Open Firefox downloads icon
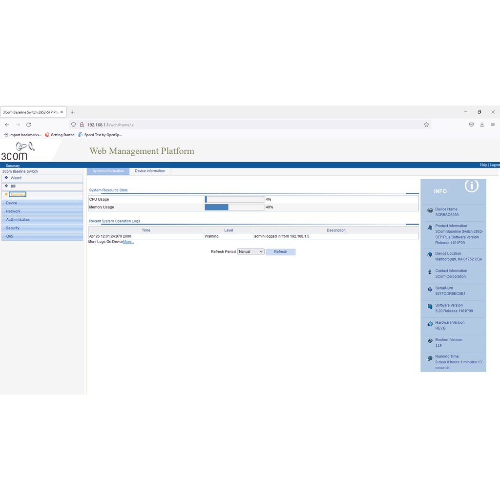Image resolution: width=500 pixels, height=500 pixels. point(482,125)
